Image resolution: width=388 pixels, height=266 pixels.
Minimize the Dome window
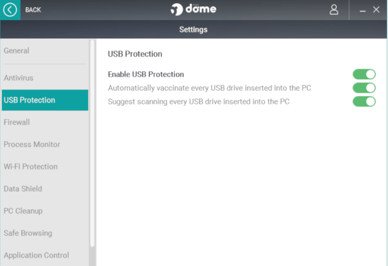363,11
